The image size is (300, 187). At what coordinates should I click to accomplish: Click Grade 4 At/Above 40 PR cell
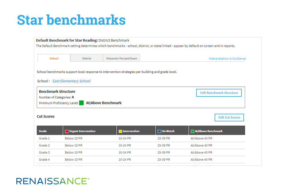(x=201, y=159)
